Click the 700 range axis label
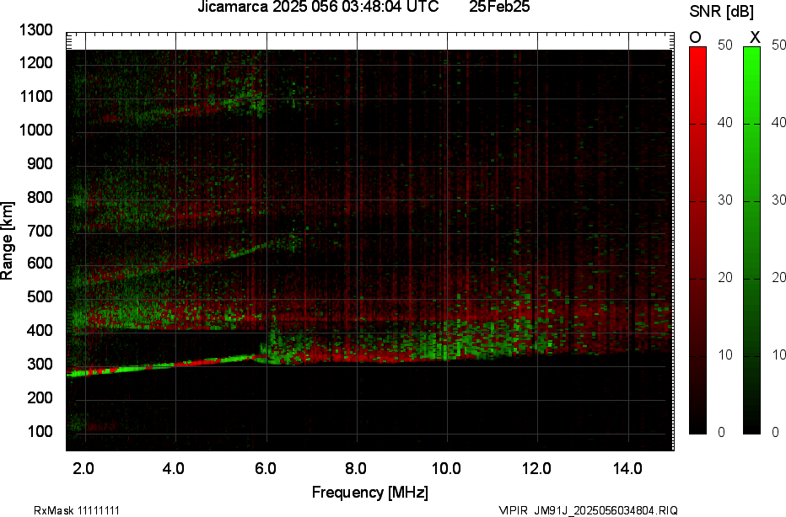Screen dimensions: 786x517 40,231
